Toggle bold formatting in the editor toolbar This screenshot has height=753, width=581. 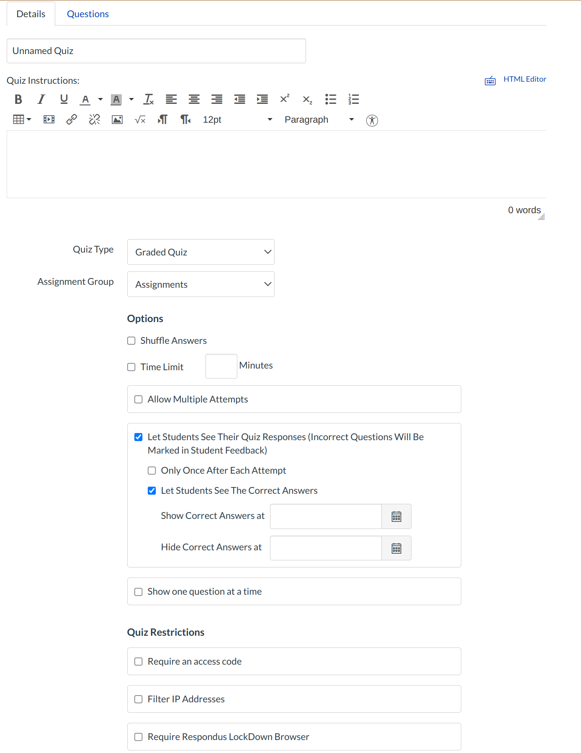pyautogui.click(x=18, y=99)
